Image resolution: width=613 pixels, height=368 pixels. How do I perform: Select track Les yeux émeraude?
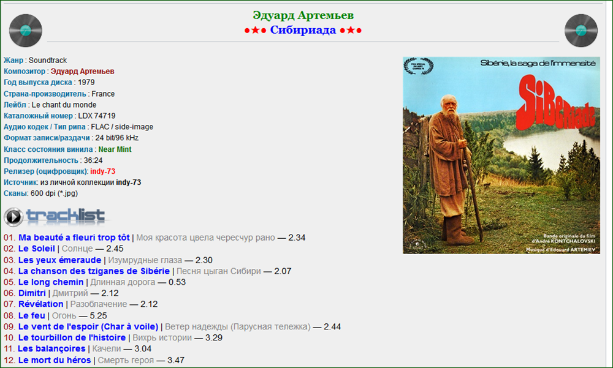click(x=60, y=260)
